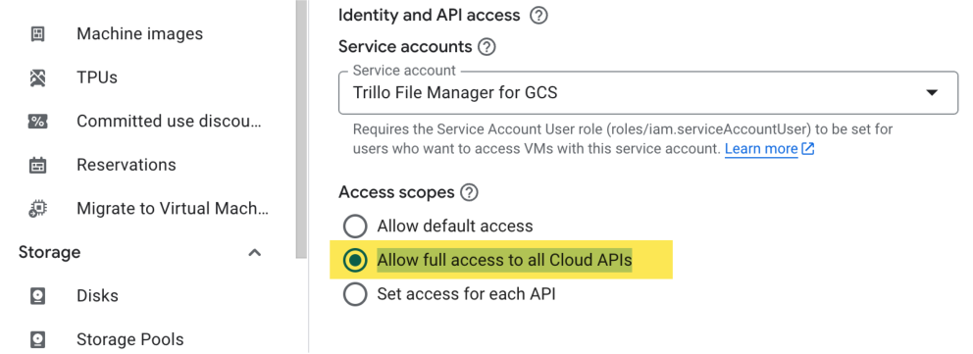Open help icon next to Access scopes
Image resolution: width=973 pixels, height=354 pixels.
tap(469, 193)
